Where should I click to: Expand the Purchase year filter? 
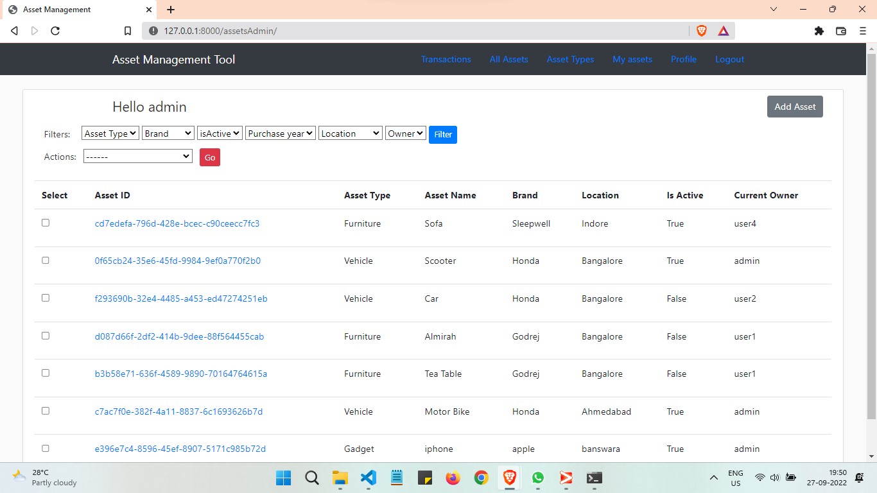click(281, 133)
